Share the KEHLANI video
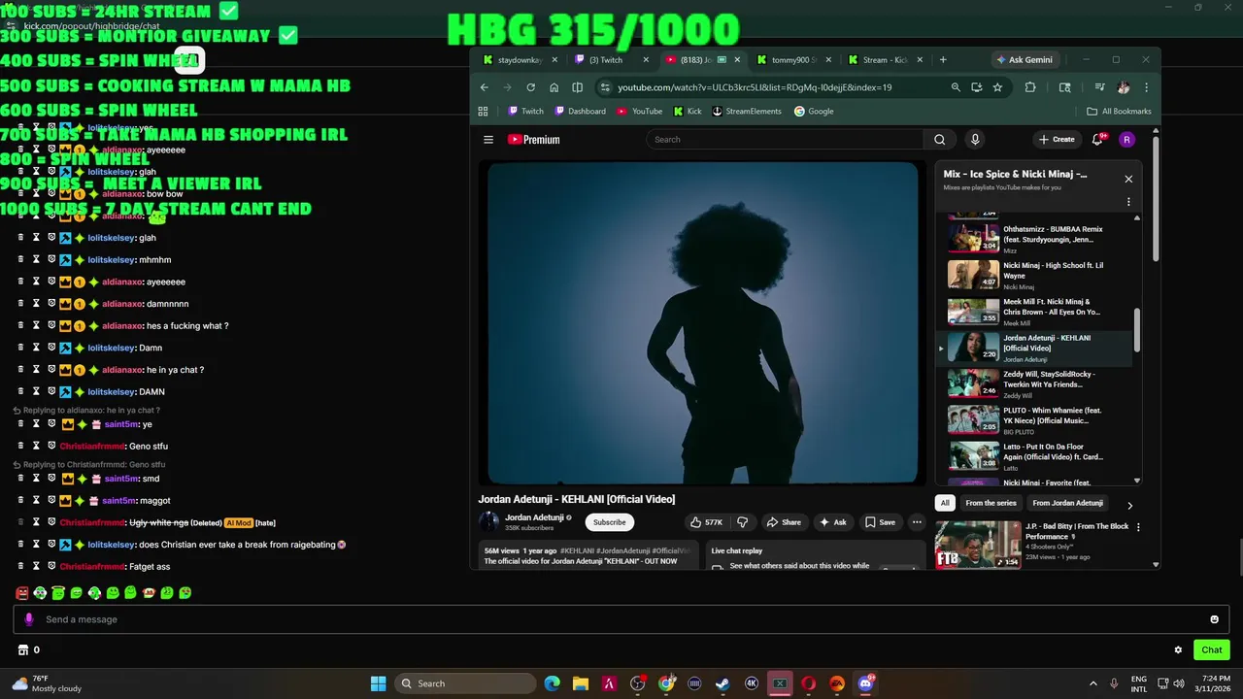1243x699 pixels. coord(784,522)
